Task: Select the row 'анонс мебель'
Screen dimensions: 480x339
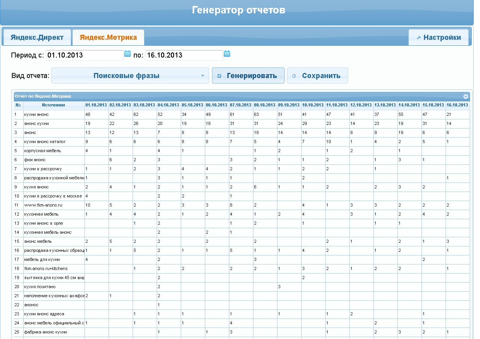Action: point(241,242)
